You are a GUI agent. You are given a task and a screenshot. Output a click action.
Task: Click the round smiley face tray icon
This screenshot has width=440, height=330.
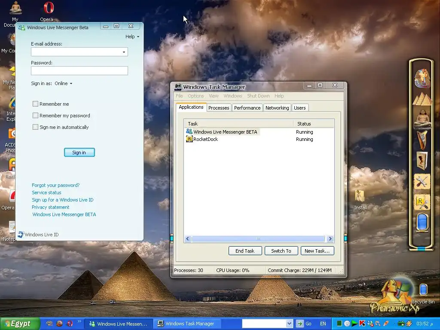347,324
